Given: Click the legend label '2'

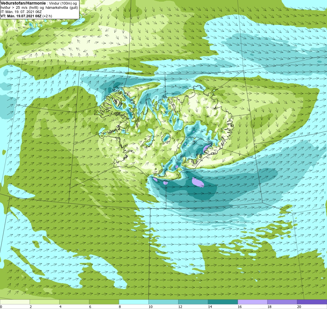Looking at the screenshot, I should [31, 307].
